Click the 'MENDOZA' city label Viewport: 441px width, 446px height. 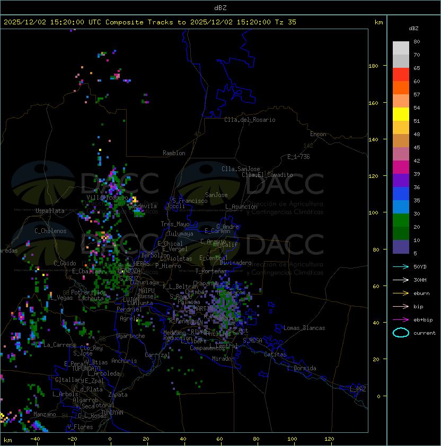tap(129, 270)
